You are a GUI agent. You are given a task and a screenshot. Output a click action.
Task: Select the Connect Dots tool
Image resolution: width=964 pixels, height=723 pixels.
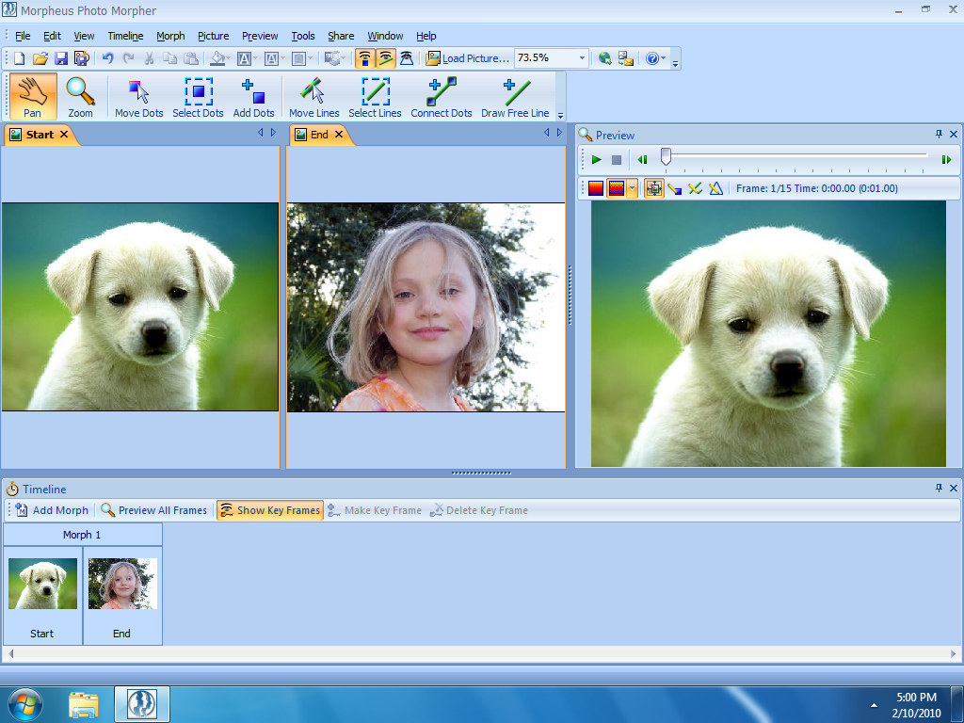[441, 98]
